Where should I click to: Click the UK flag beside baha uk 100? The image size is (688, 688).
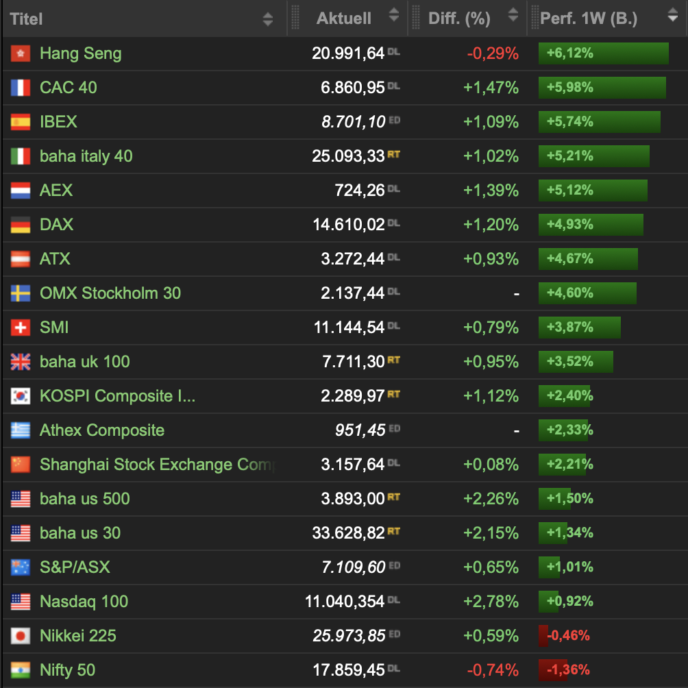(21, 362)
